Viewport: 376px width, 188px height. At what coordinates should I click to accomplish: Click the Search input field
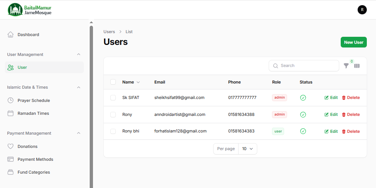pyautogui.click(x=307, y=65)
